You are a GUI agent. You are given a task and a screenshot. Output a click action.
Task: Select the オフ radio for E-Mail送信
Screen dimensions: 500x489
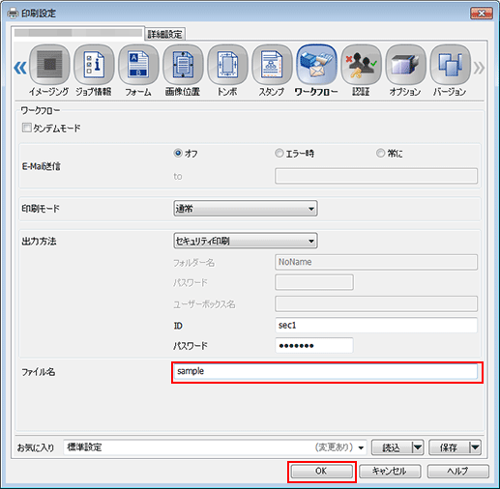(178, 153)
